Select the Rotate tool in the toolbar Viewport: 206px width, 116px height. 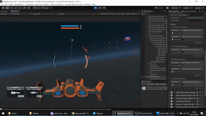[12, 8]
